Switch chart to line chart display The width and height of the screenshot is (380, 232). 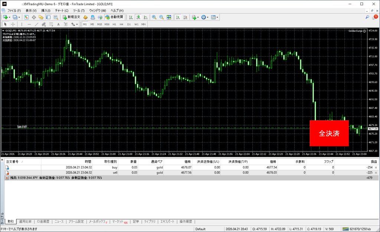(x=145, y=17)
